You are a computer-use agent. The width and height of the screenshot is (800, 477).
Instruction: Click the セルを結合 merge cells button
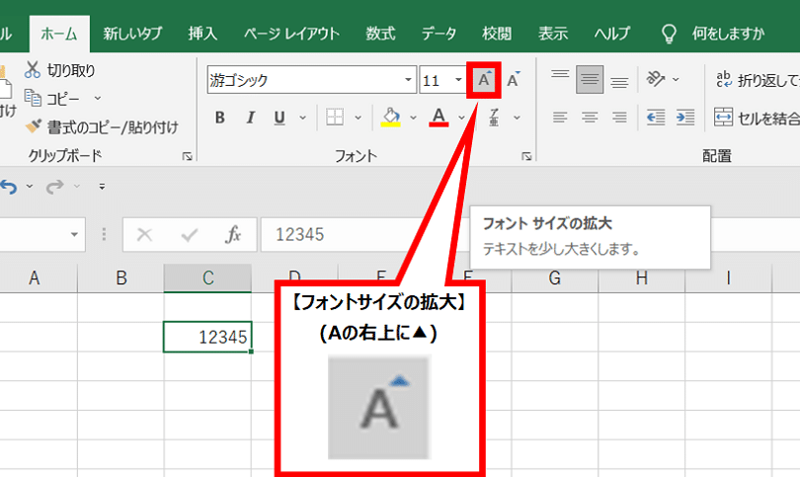(756, 118)
